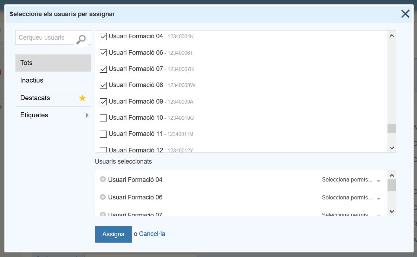The image size is (417, 257).
Task: Click down arrow of user list scrollbar
Action: [392, 148]
